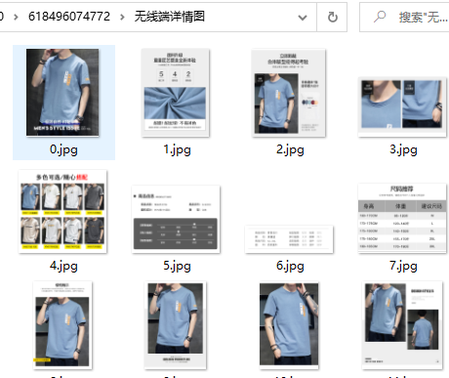Click 无线端详情图 breadcrumb segment
The image size is (449, 378).
(170, 17)
